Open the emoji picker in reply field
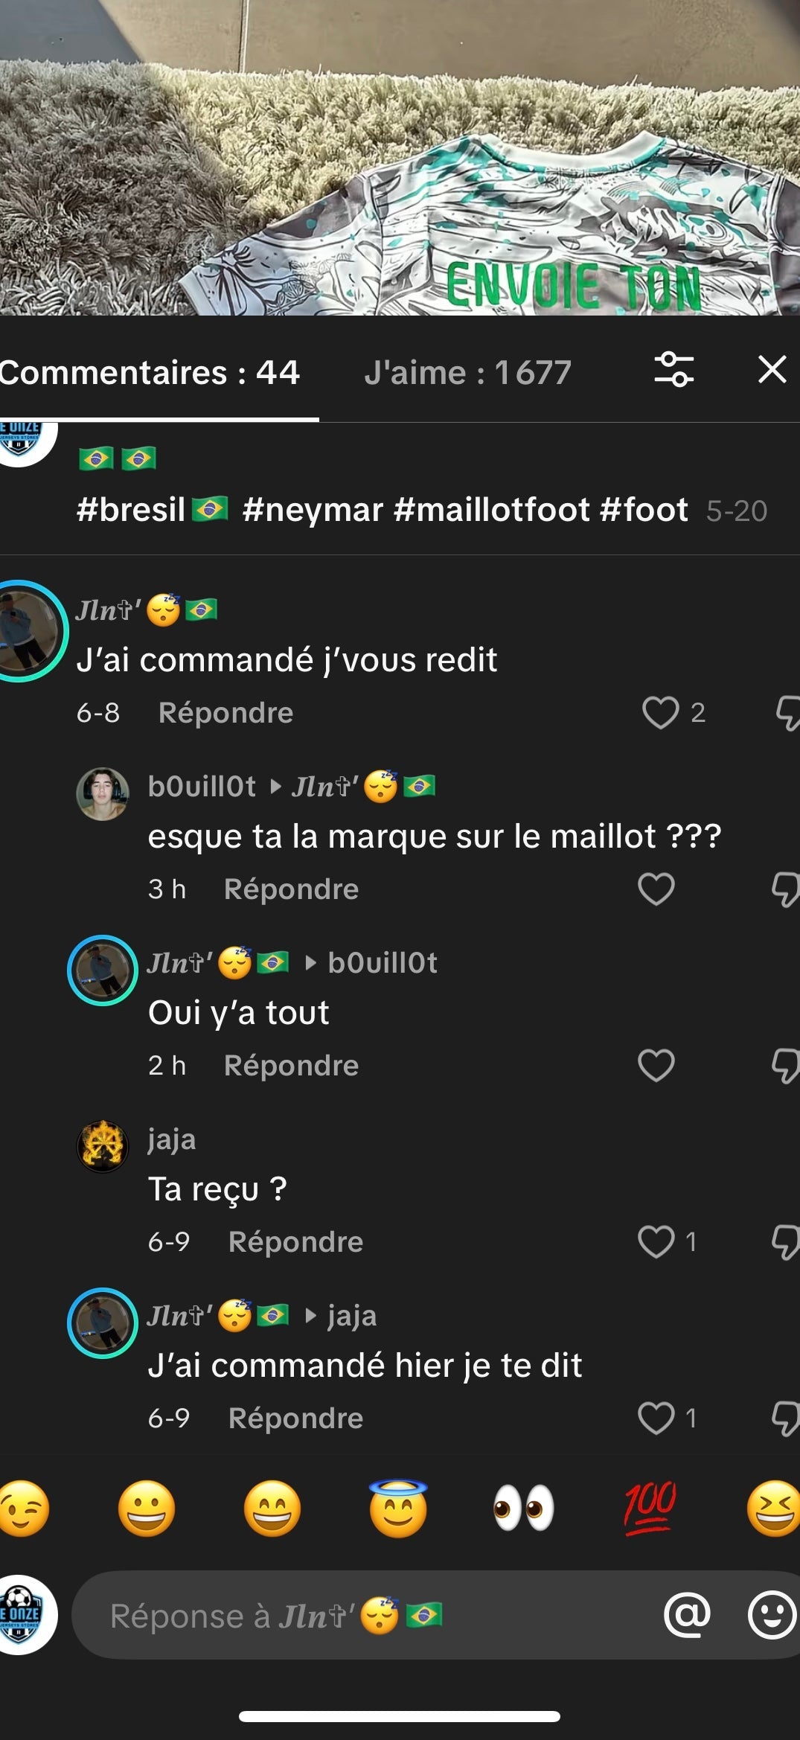The width and height of the screenshot is (800, 1740). click(x=771, y=1615)
